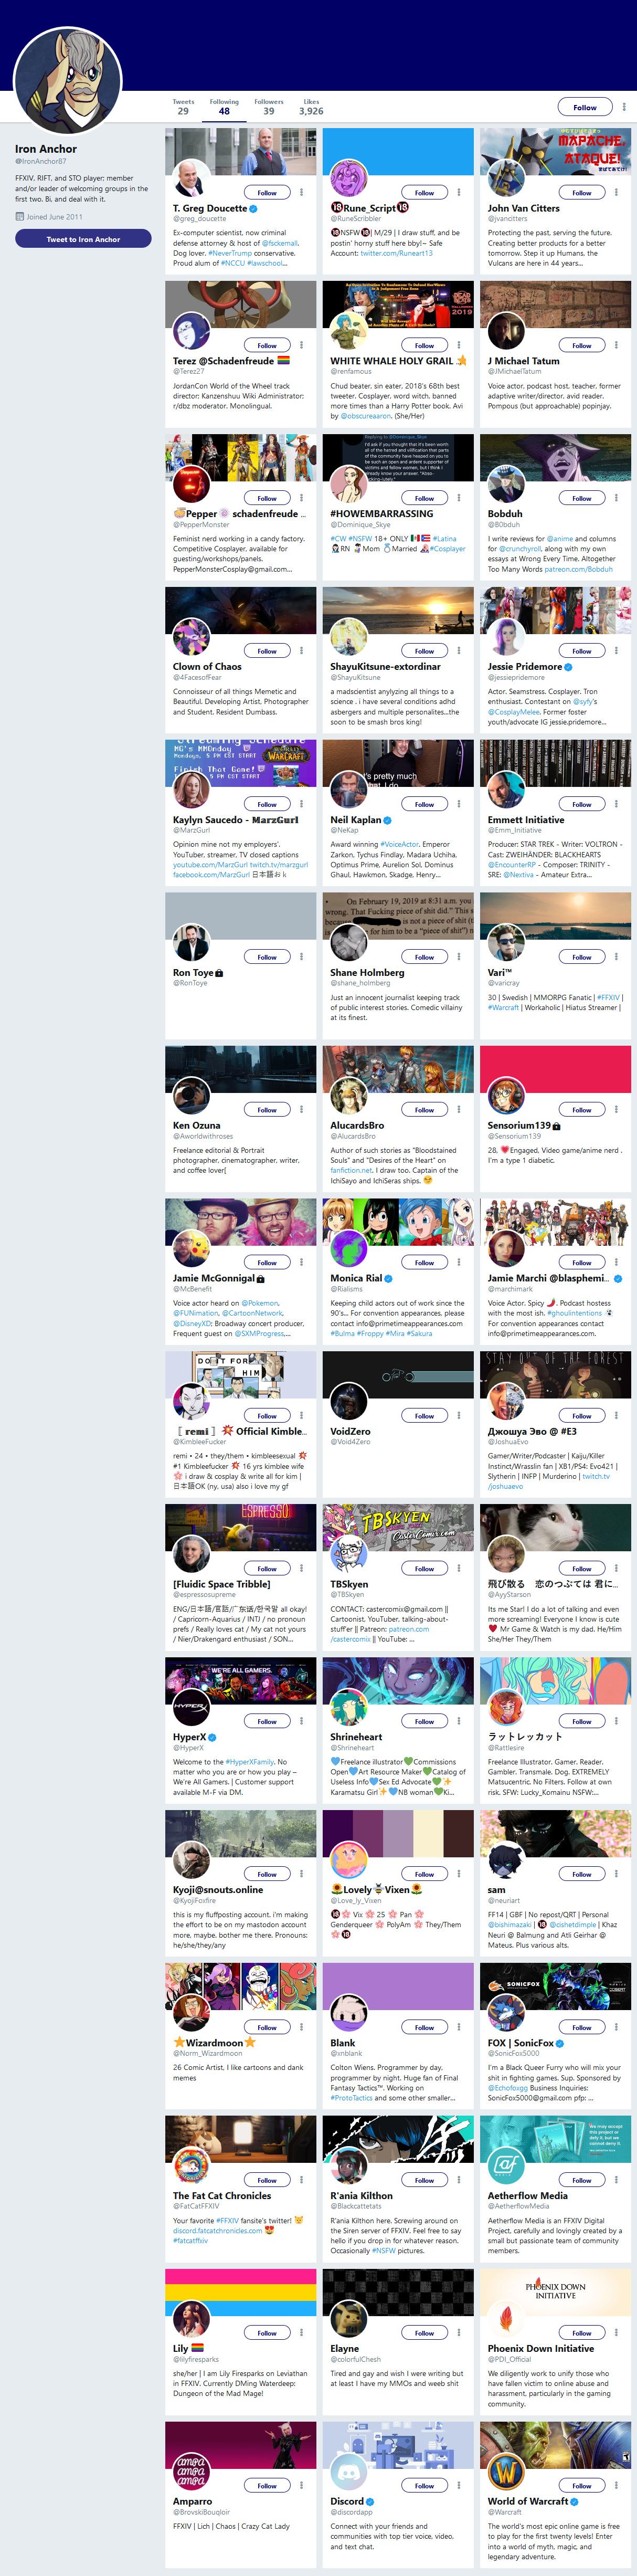Click Tweet to Iron Anchor button

pos(83,239)
